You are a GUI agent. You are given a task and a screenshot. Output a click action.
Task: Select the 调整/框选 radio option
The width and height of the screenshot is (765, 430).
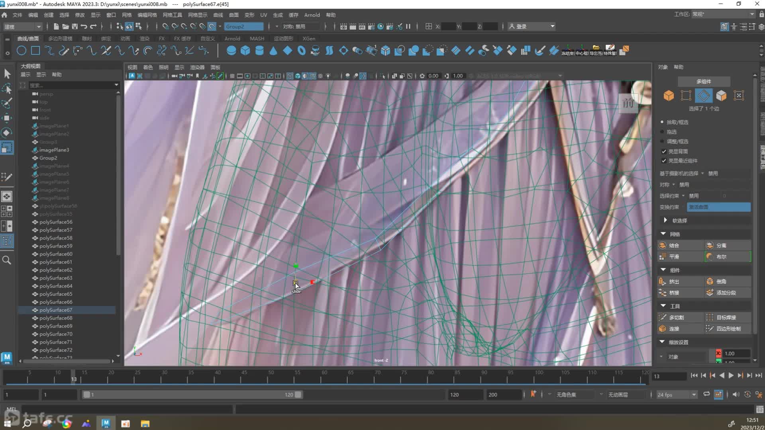click(662, 141)
